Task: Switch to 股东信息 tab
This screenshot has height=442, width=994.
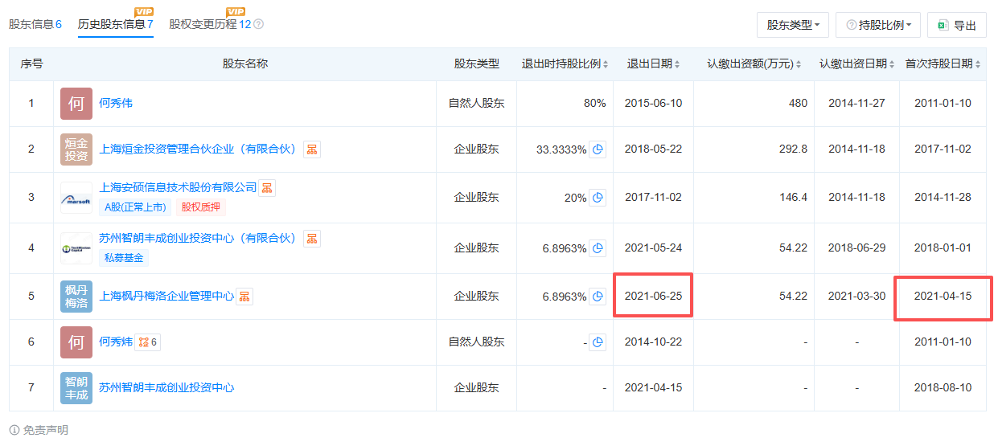Action: (x=35, y=24)
